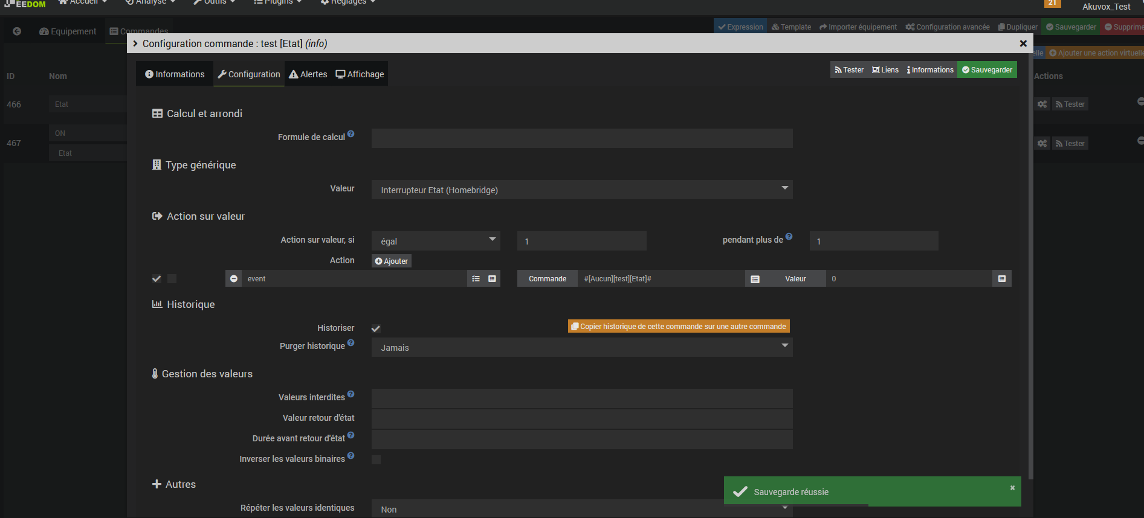This screenshot has height=518, width=1144.
Task: Switch to the Alertes tab
Action: (x=308, y=74)
